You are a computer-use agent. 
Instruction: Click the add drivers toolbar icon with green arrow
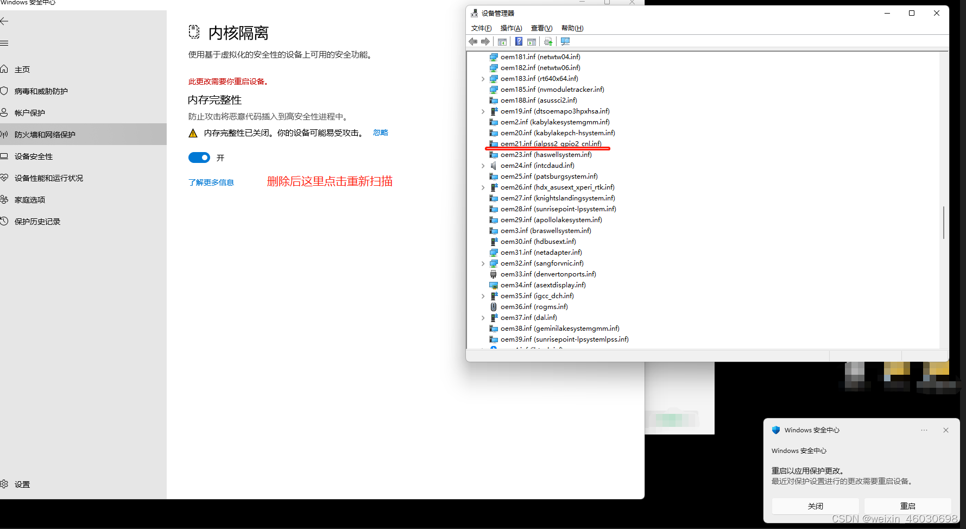click(548, 42)
